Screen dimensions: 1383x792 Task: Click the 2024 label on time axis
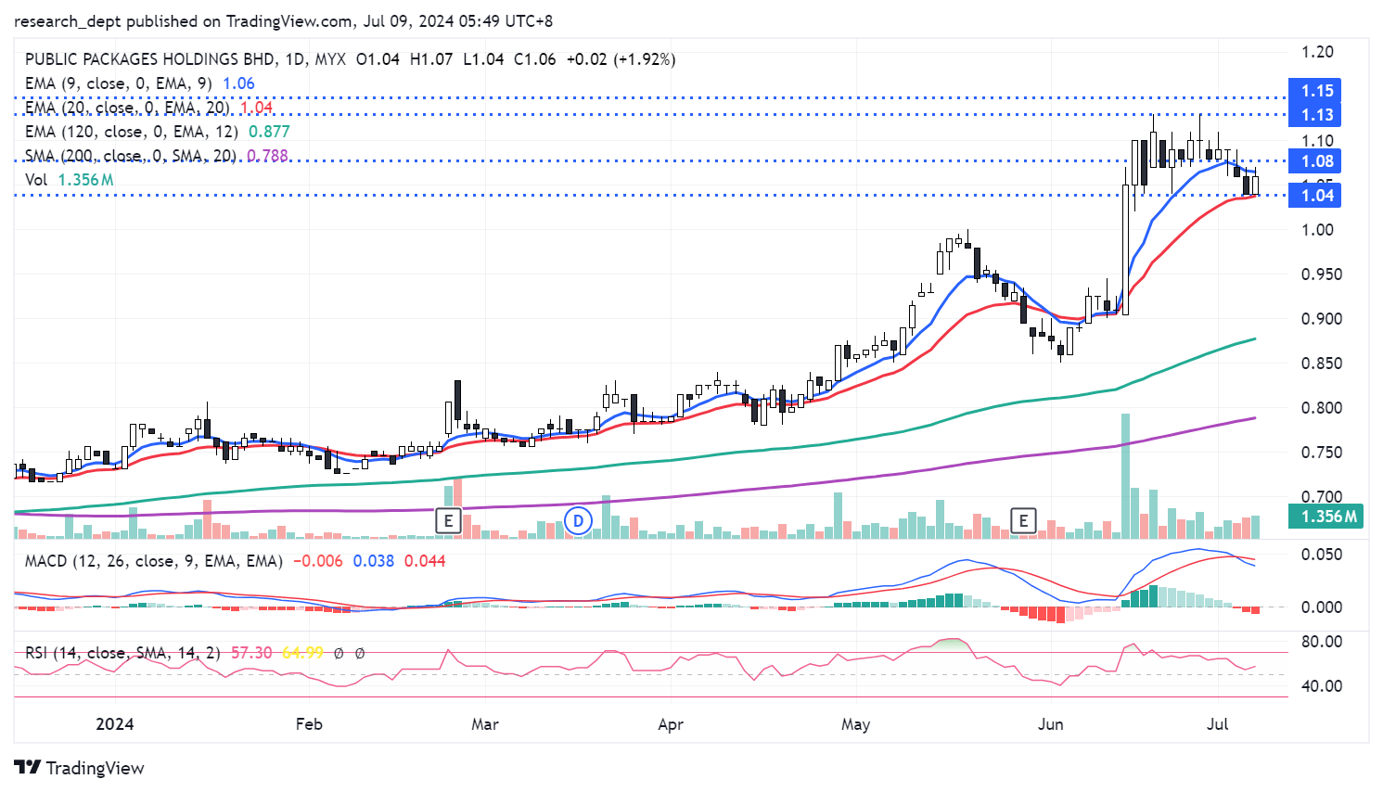coord(115,723)
